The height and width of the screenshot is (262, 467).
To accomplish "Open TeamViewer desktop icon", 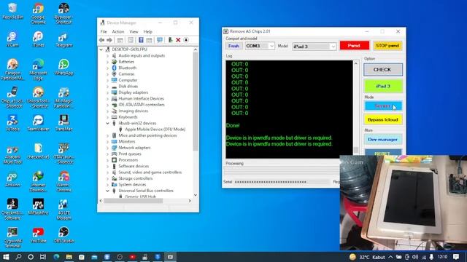I will point(38,123).
